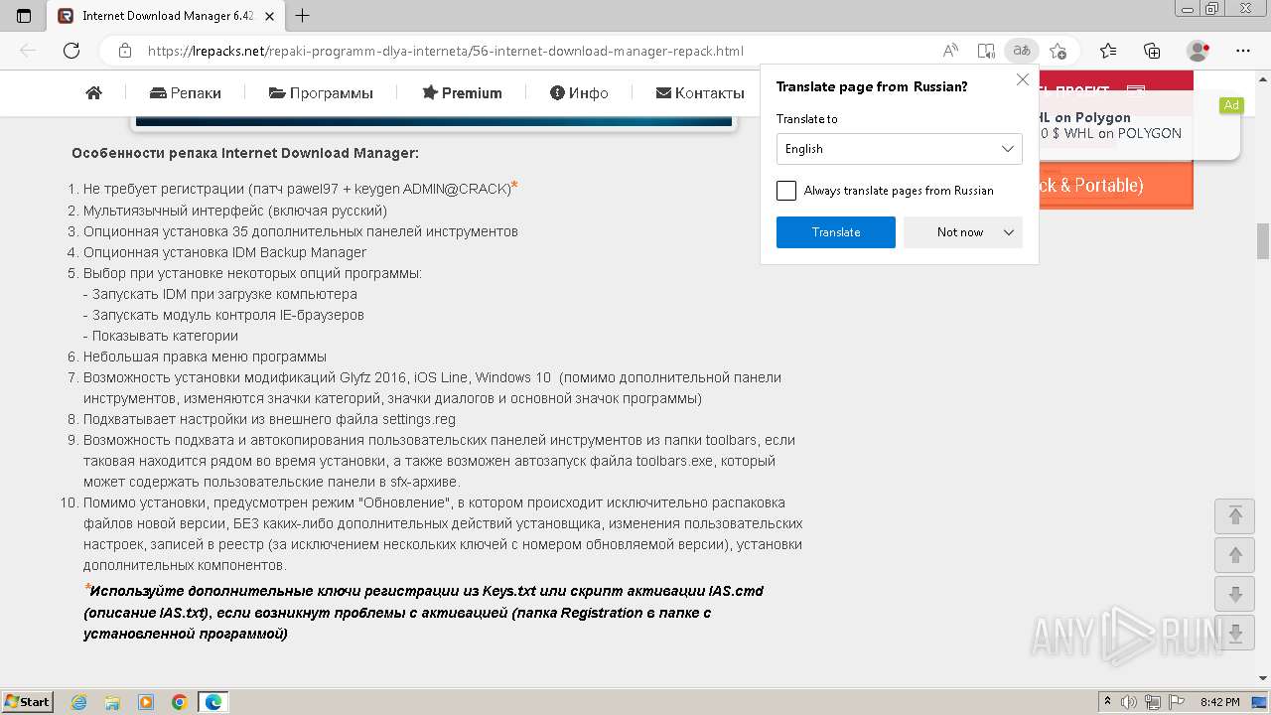Screen dimensions: 1271x715
Task: Open the immersive reader icon
Action: [x=985, y=51]
